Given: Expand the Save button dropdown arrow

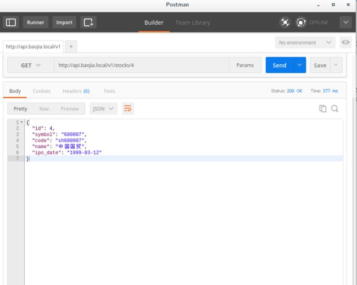Looking at the screenshot, I should 336,65.
